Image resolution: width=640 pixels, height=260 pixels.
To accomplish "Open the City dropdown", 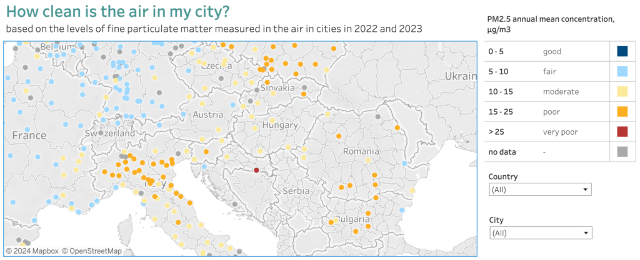I will [539, 233].
